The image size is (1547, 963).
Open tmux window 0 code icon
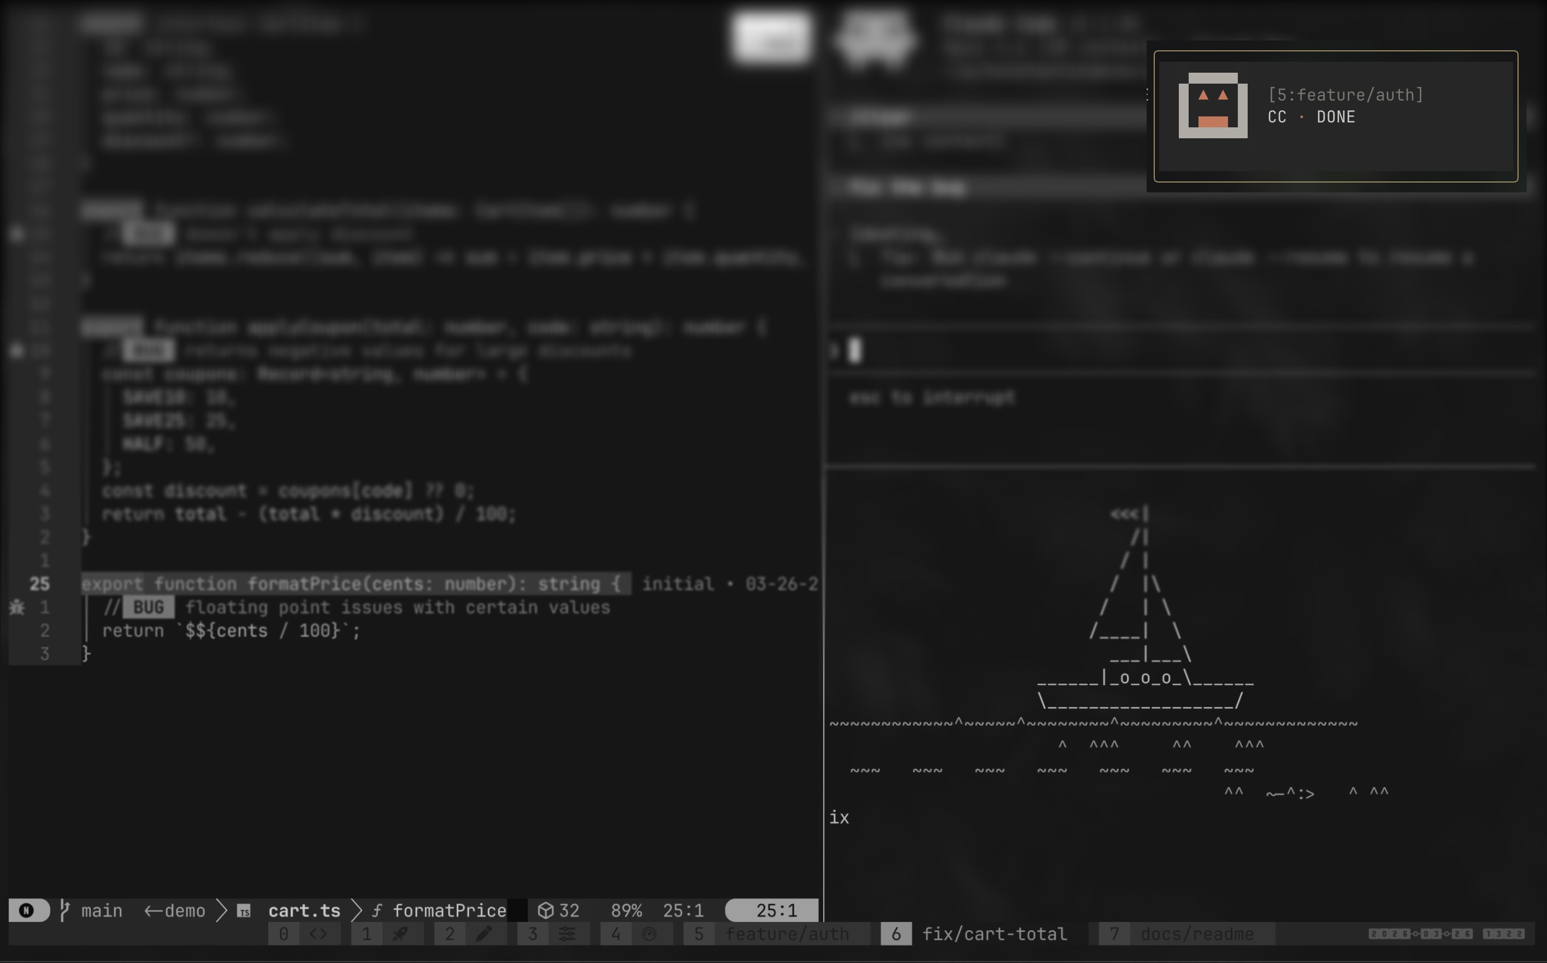[x=318, y=933]
